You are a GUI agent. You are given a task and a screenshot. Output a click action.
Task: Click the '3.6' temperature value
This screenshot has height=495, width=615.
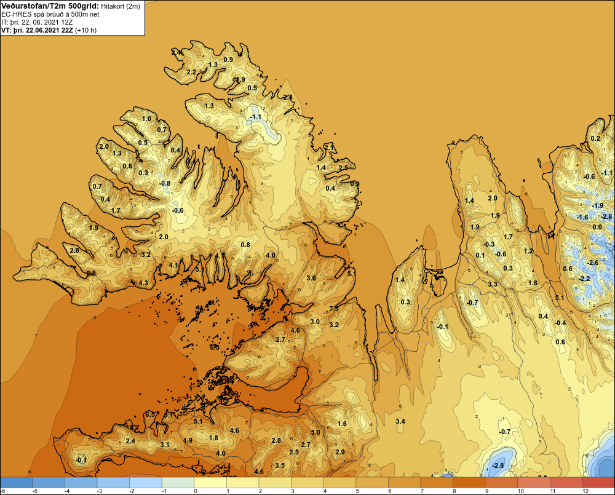[x=311, y=278]
